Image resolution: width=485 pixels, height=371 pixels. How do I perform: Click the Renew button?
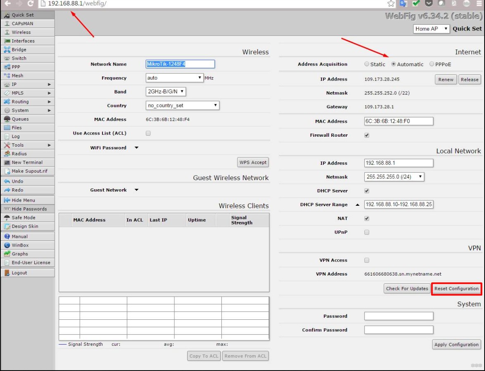pos(446,79)
